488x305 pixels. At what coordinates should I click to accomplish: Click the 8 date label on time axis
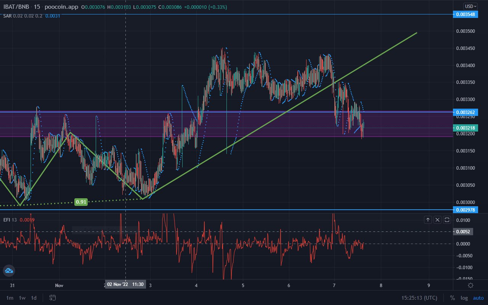(381, 285)
